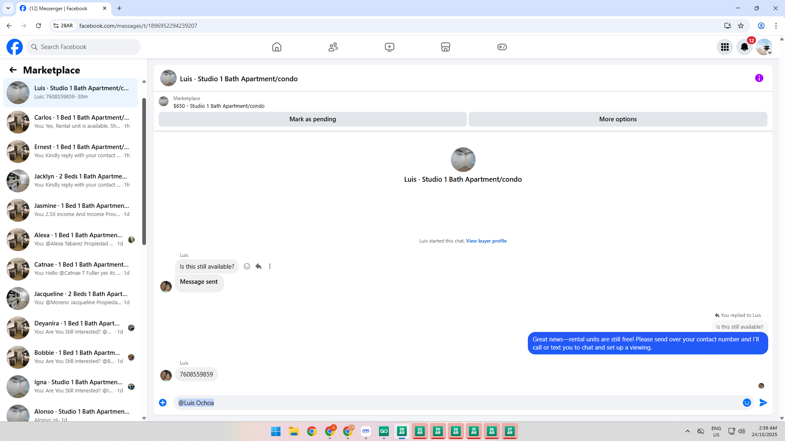Open the Chrome profile icon
Image resolution: width=785 pixels, height=441 pixels.
pos(761,26)
